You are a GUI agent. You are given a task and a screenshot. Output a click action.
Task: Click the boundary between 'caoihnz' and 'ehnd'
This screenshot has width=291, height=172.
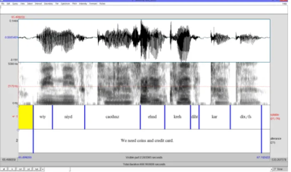coord(140,117)
